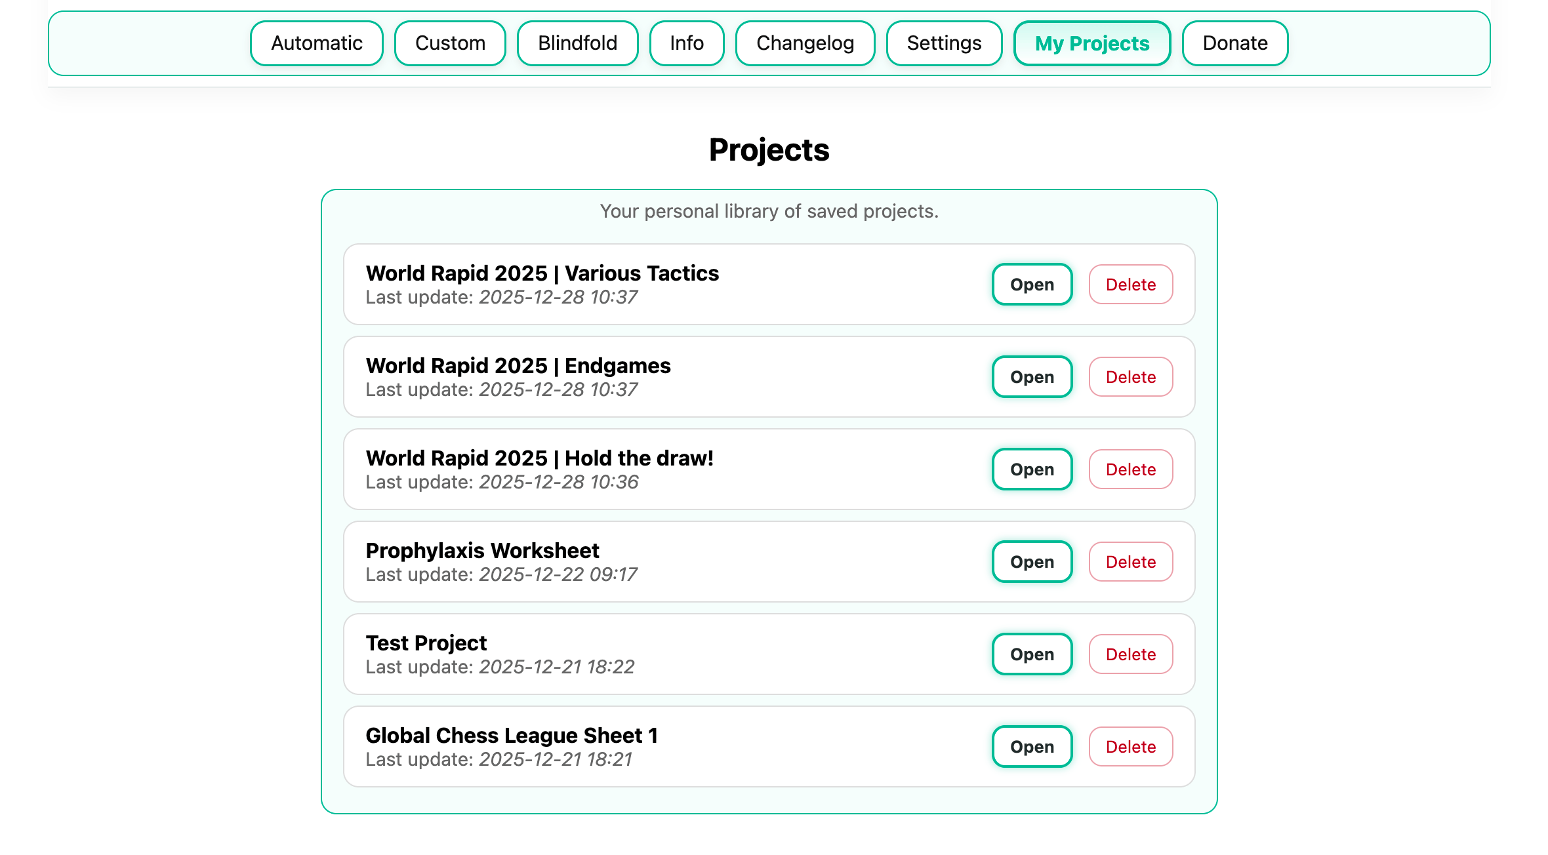1548x855 pixels.
Task: Delete the Hold the draw! project
Action: click(x=1130, y=469)
